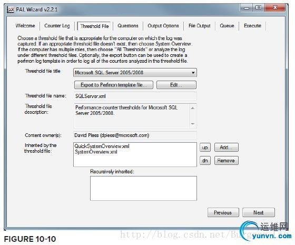Select QuickSystemOverview.xml in inherited list

pyautogui.click(x=102, y=146)
